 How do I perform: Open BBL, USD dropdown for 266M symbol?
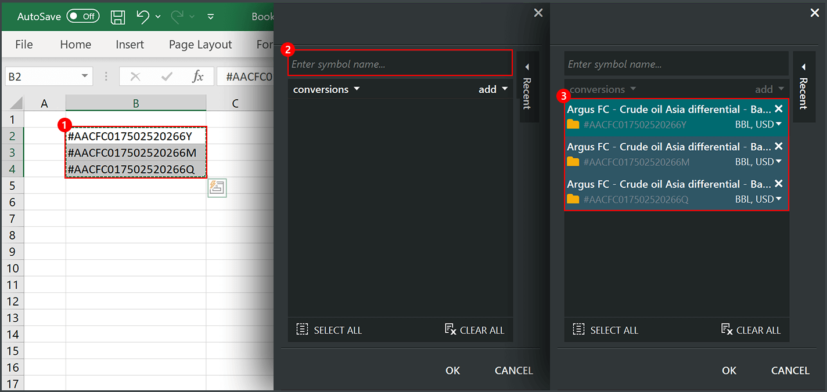pos(758,162)
